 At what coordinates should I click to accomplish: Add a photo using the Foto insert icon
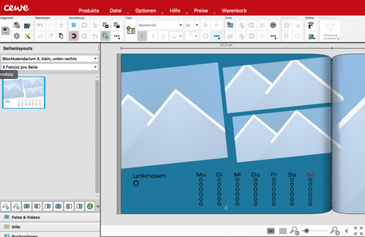click(x=230, y=25)
